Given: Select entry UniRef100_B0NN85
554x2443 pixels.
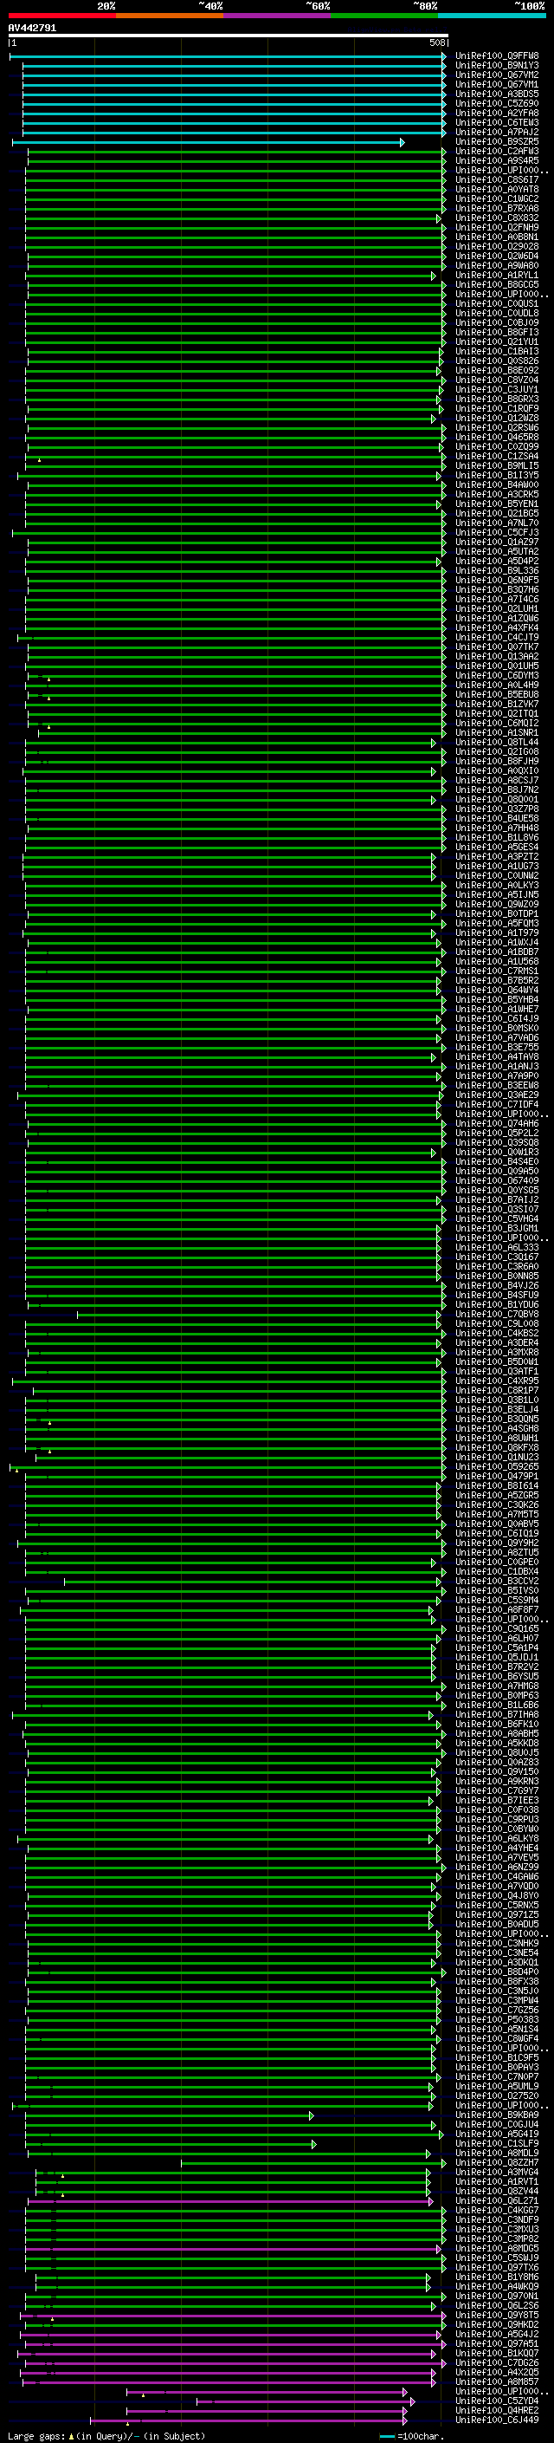Looking at the screenshot, I should [x=497, y=1276].
